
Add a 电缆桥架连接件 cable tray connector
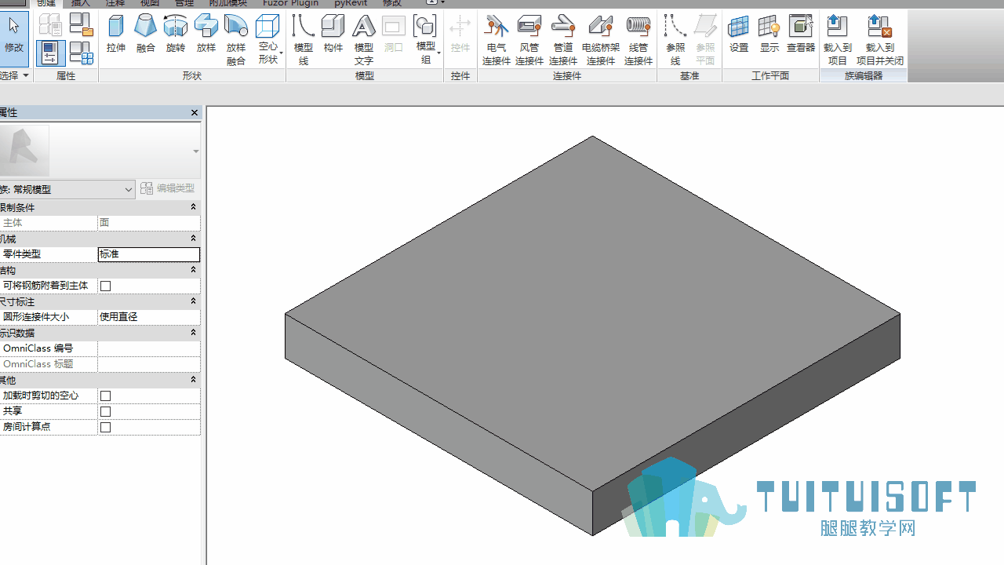point(601,39)
